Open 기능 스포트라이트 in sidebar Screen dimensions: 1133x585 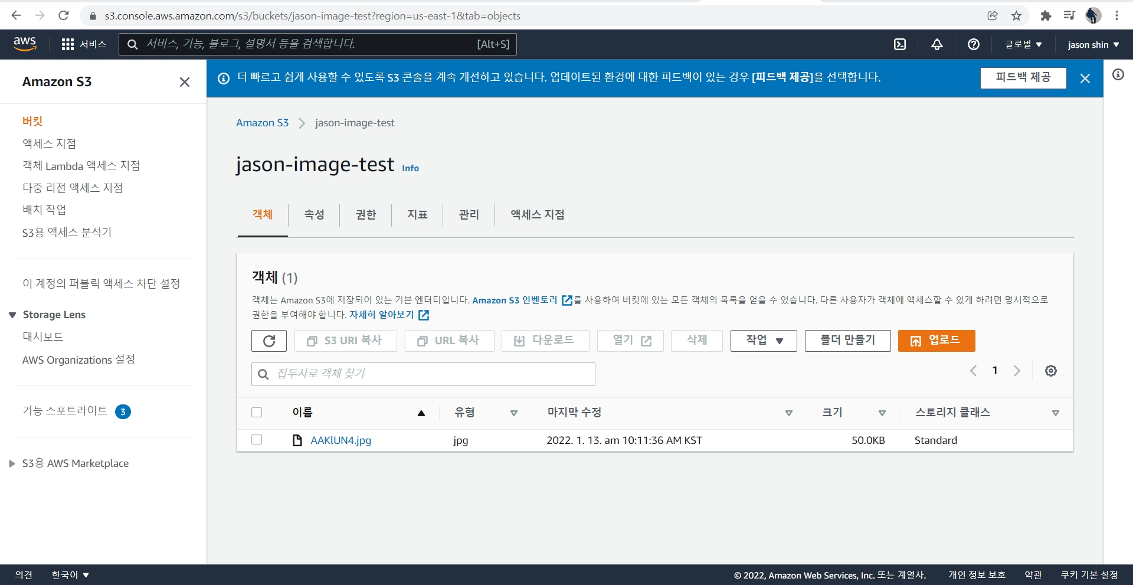click(65, 411)
